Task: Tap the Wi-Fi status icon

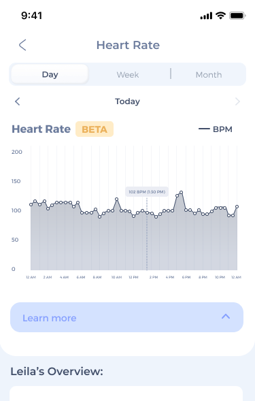Action: click(x=220, y=16)
